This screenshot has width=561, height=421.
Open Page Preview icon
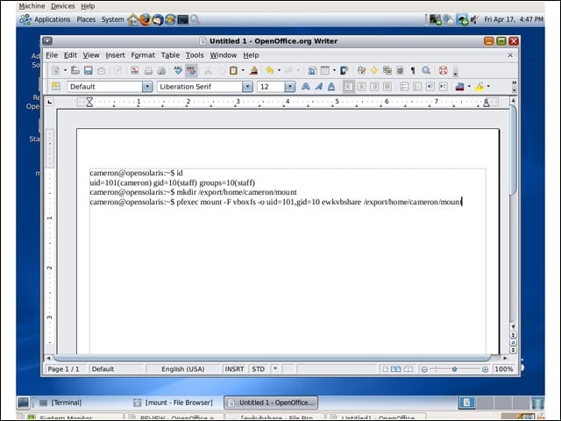(x=161, y=70)
